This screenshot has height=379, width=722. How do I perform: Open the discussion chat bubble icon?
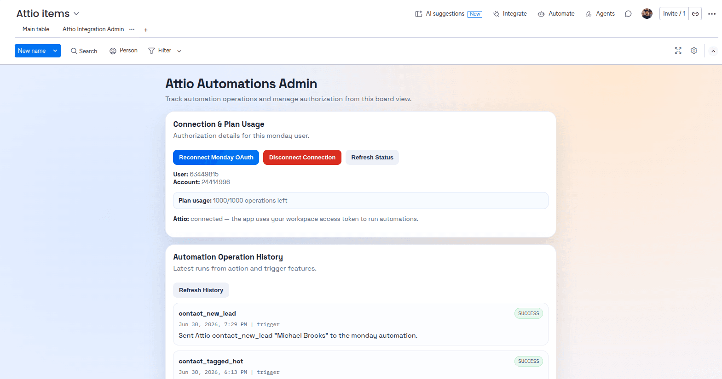click(x=628, y=14)
